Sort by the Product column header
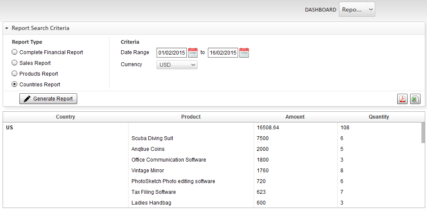This screenshot has height=211, width=427. (x=191, y=117)
